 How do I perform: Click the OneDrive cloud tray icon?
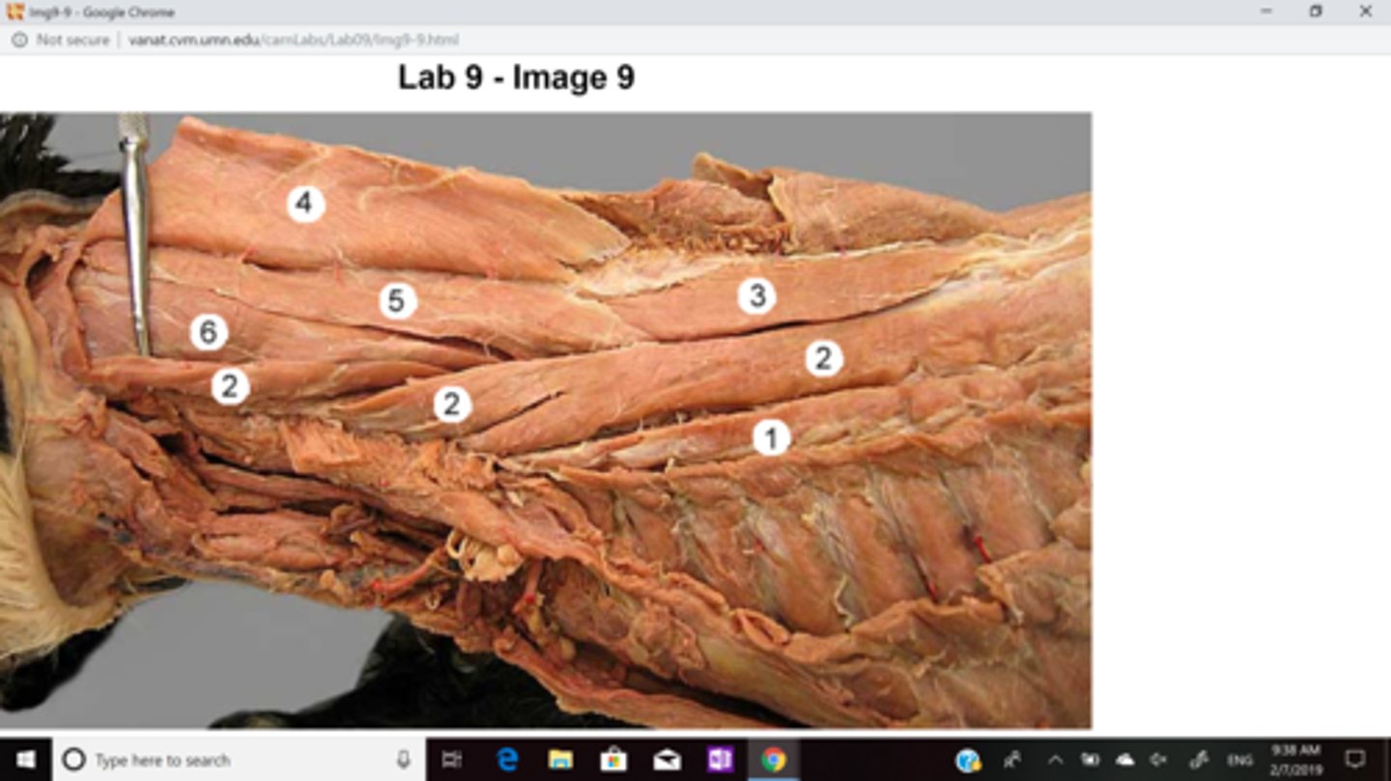click(1125, 761)
